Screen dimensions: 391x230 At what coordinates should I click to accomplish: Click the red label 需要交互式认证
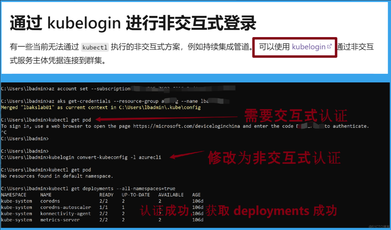pyautogui.click(x=295, y=116)
